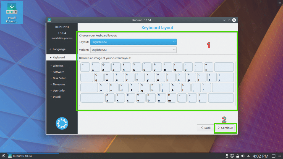Click the Kubuntu logo in the installer sidebar
The image size is (283, 159).
coord(62,123)
